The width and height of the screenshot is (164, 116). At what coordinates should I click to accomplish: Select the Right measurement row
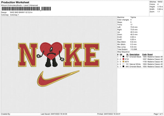(x=127, y=30)
